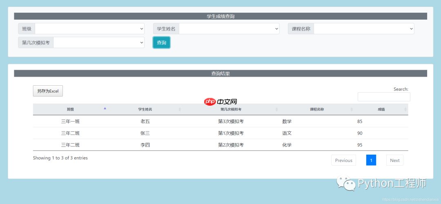This screenshot has height=204, width=441.
Task: Open the 学生姓名 dropdown
Action: pos(229,29)
